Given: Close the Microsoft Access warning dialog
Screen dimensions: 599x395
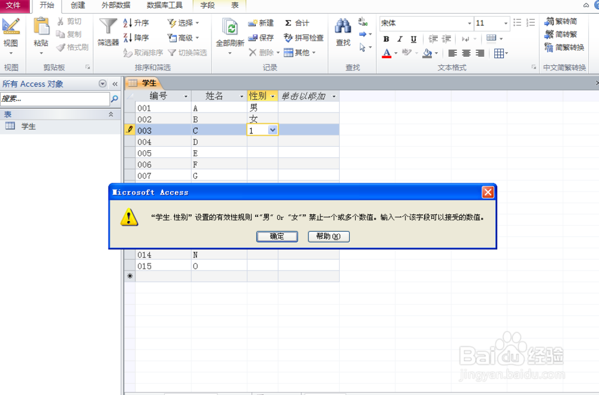Looking at the screenshot, I should point(488,192).
